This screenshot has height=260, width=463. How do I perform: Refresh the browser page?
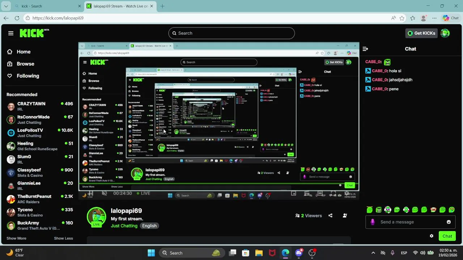pyautogui.click(x=17, y=18)
